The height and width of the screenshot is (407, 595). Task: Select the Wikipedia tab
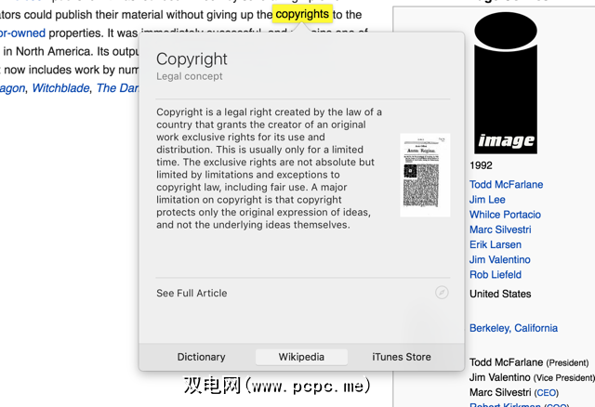tap(301, 357)
